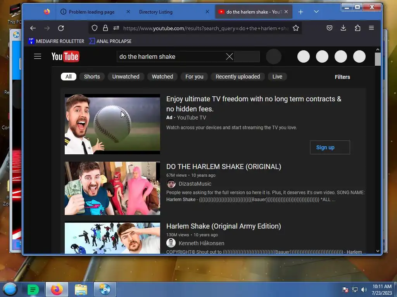Click the Firefox taskbar icon
The image size is (397, 297).
pos(57,289)
